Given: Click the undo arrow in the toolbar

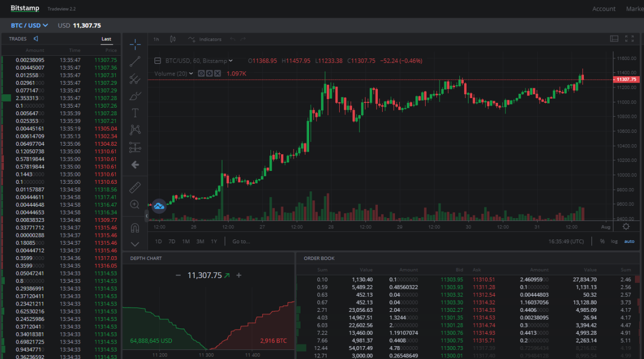Looking at the screenshot, I should click(232, 39).
